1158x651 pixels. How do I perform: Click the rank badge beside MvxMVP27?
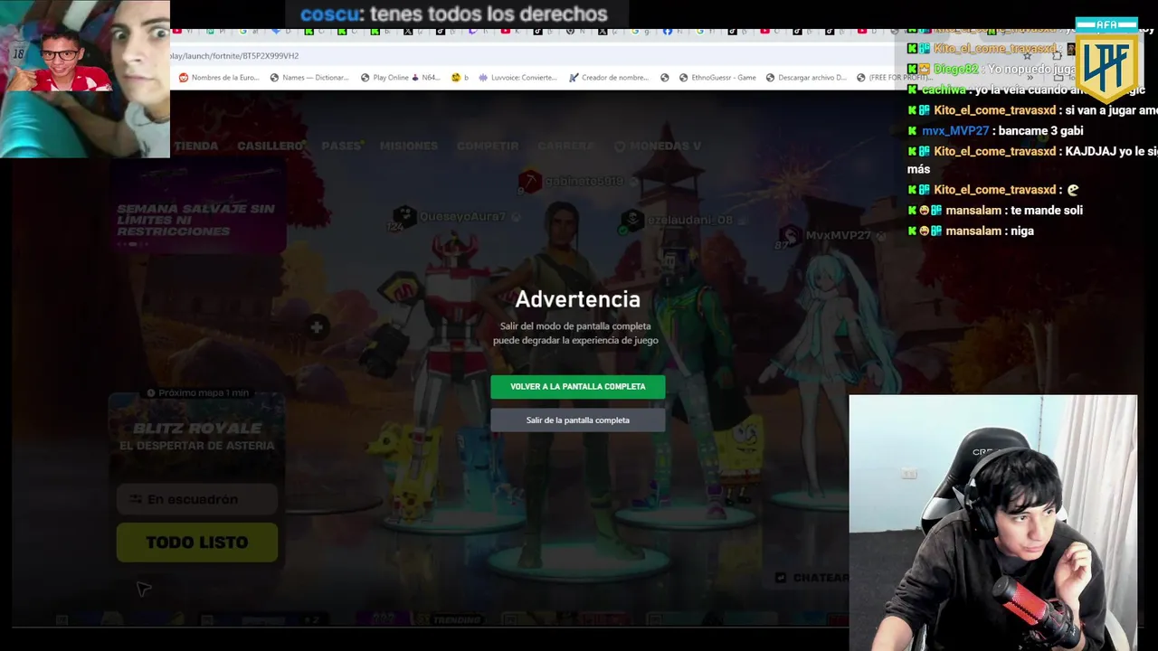click(x=790, y=235)
